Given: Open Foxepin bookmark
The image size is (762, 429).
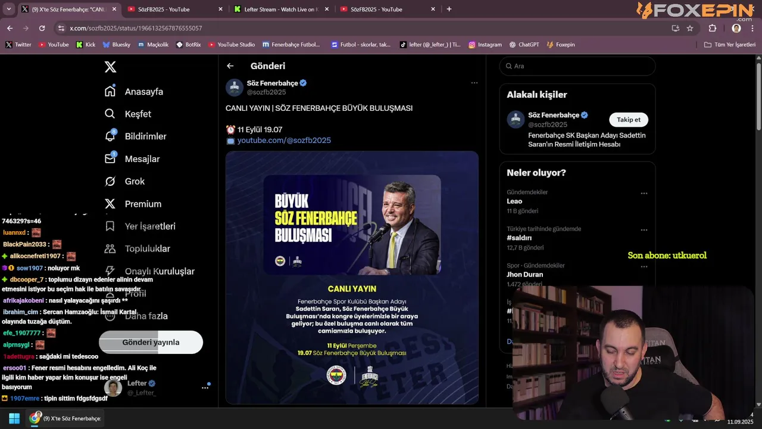Looking at the screenshot, I should coord(561,45).
